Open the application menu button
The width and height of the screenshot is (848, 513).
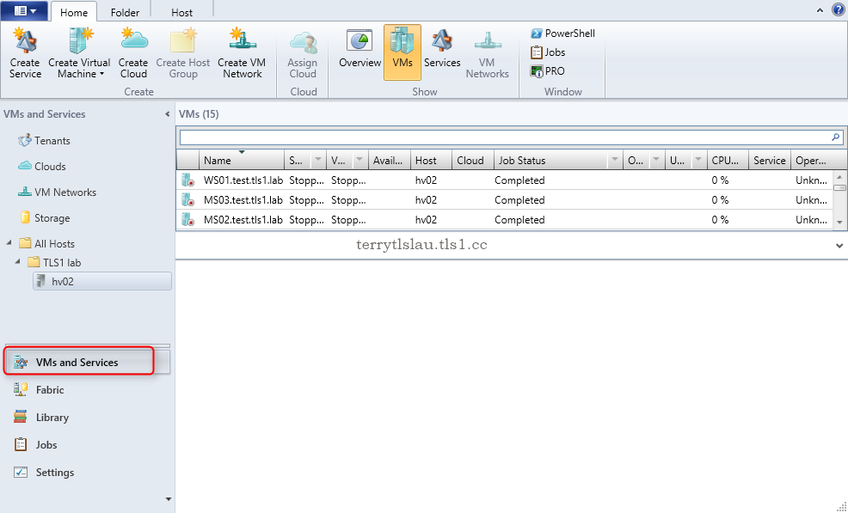(24, 10)
